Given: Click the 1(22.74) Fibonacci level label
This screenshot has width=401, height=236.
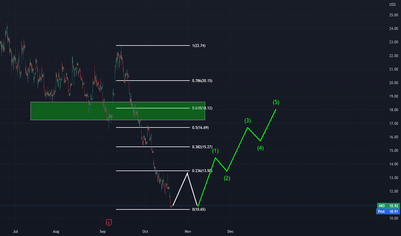Looking at the screenshot, I should click(199, 45).
